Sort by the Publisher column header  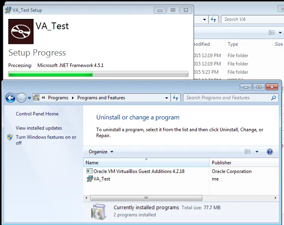click(x=244, y=163)
